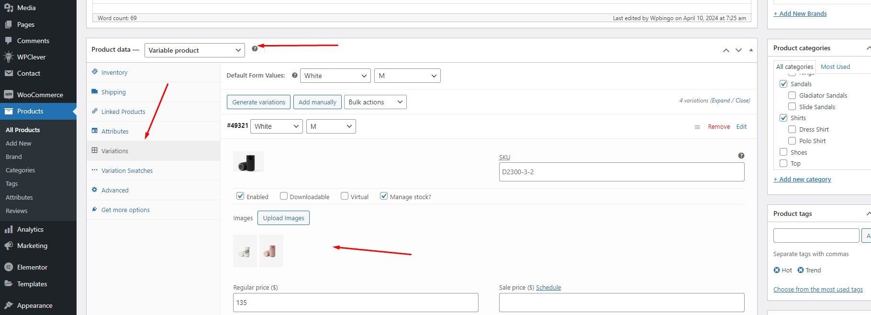Click the Pages sidebar icon

[9, 24]
